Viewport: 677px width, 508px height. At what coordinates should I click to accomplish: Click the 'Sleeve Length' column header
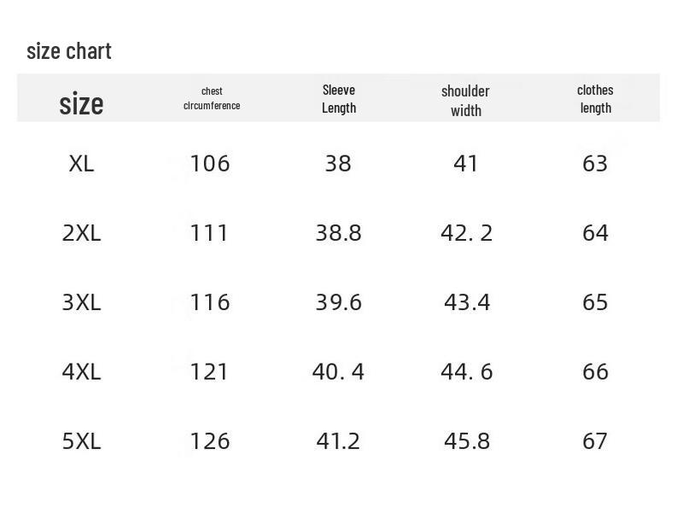pos(339,98)
